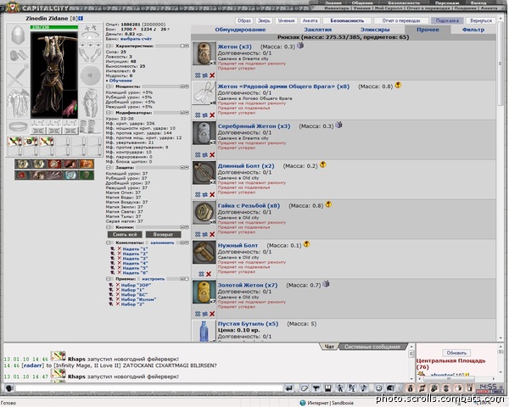The image size is (509, 407).
Task: Select the Чат tab
Action: (x=329, y=347)
